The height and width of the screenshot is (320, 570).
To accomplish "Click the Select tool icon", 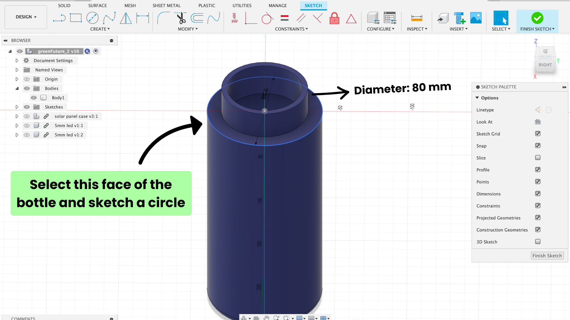I will click(x=501, y=18).
